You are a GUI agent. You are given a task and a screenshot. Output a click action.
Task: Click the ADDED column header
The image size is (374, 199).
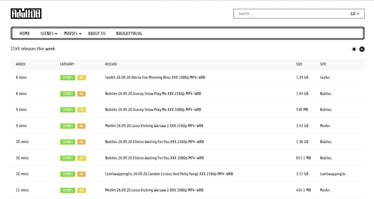point(20,64)
